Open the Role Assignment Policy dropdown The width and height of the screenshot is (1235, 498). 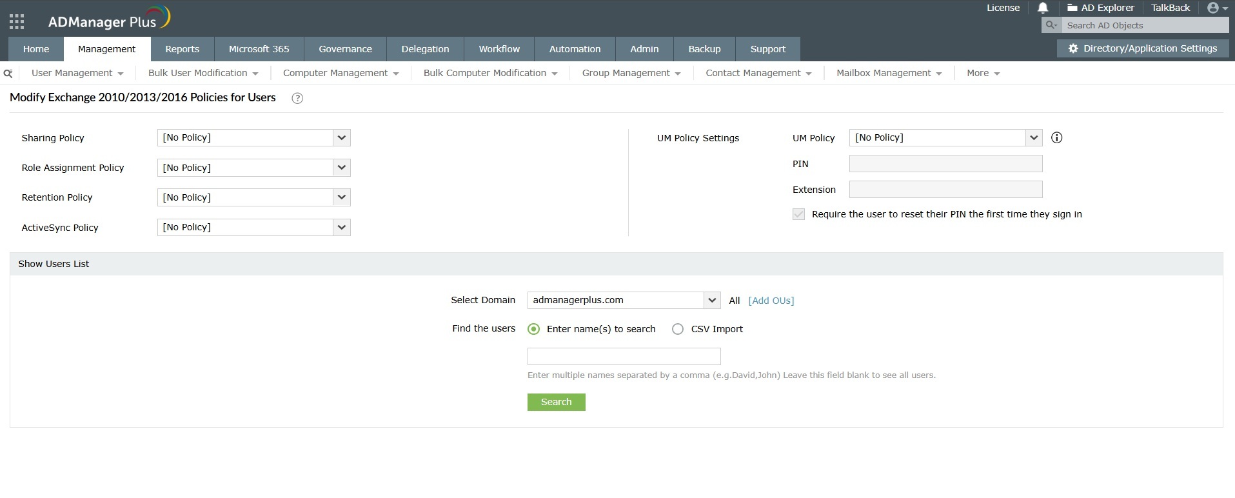253,168
